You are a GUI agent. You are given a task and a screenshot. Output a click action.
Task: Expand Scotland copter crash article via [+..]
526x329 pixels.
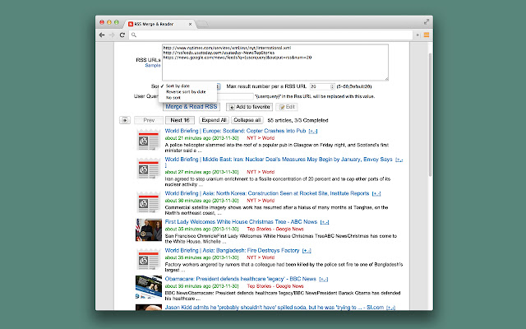pos(313,131)
